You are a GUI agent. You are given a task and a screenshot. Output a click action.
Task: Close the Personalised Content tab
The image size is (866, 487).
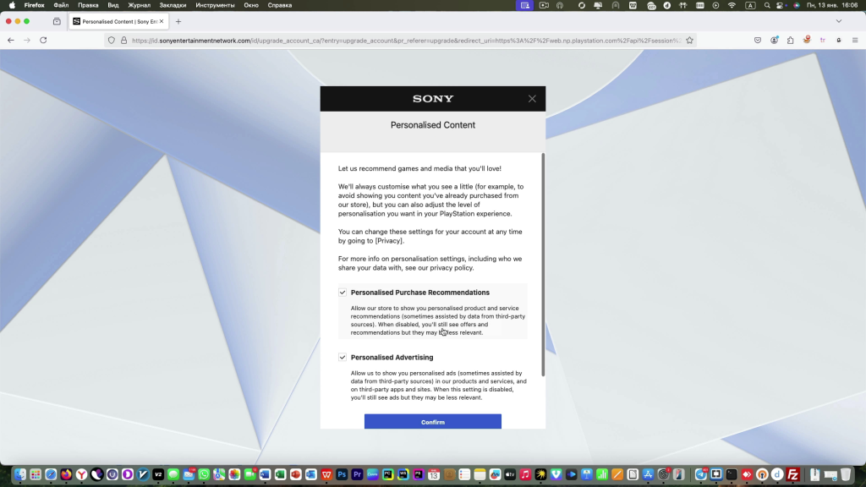click(x=162, y=21)
